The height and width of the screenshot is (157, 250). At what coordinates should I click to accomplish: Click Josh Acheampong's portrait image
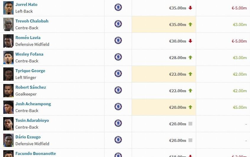[x=9, y=107]
